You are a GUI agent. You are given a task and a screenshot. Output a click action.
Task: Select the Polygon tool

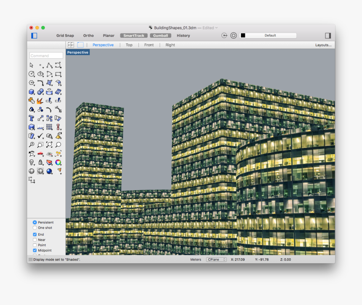32,83
